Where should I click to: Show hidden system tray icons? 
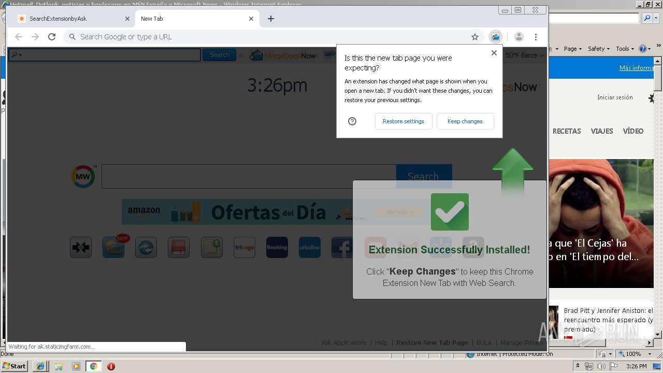pos(578,366)
